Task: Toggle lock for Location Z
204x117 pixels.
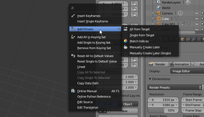Action: point(134,14)
